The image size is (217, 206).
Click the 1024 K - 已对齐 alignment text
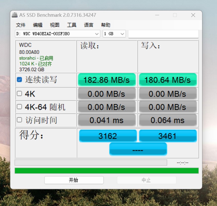pyautogui.click(x=36, y=64)
